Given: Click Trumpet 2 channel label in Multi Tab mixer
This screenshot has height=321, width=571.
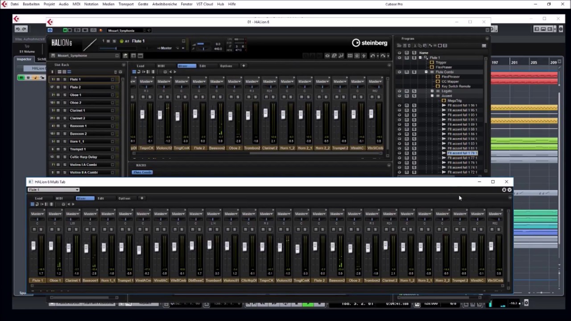Looking at the screenshot, I should pyautogui.click(x=460, y=280).
